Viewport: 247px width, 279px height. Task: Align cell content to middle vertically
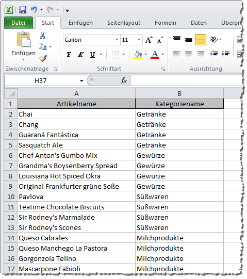point(189,40)
